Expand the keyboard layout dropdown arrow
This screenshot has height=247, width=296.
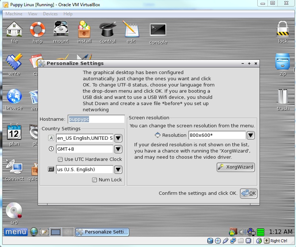tap(118, 169)
